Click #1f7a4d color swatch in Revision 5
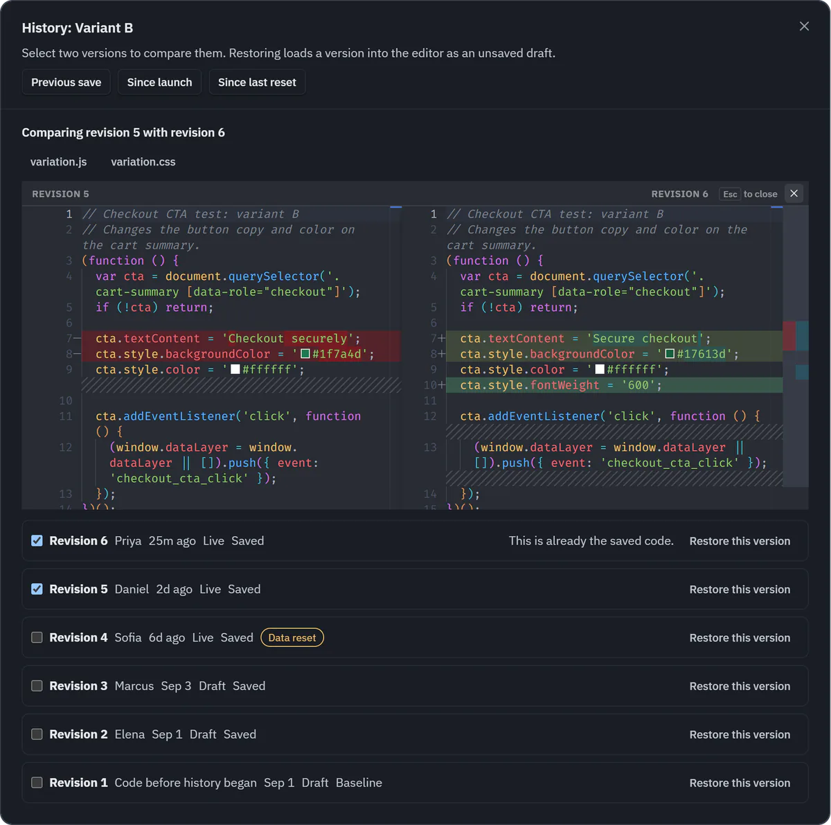The image size is (831, 825). [x=305, y=354]
